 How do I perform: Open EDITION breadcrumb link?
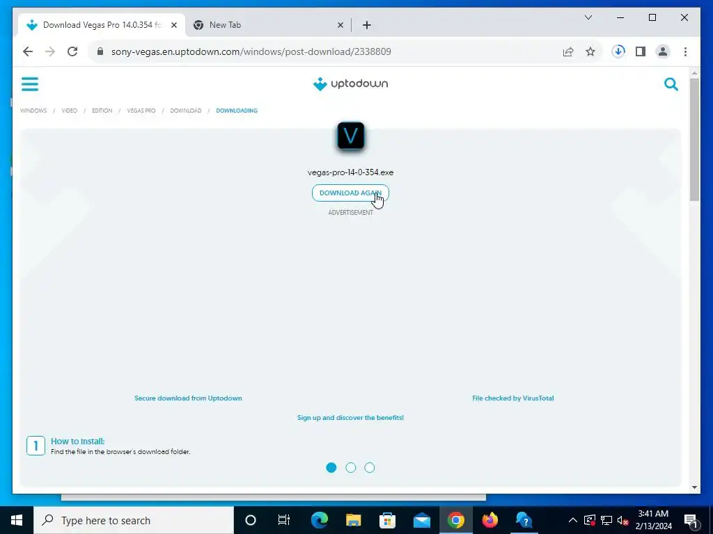tap(102, 111)
